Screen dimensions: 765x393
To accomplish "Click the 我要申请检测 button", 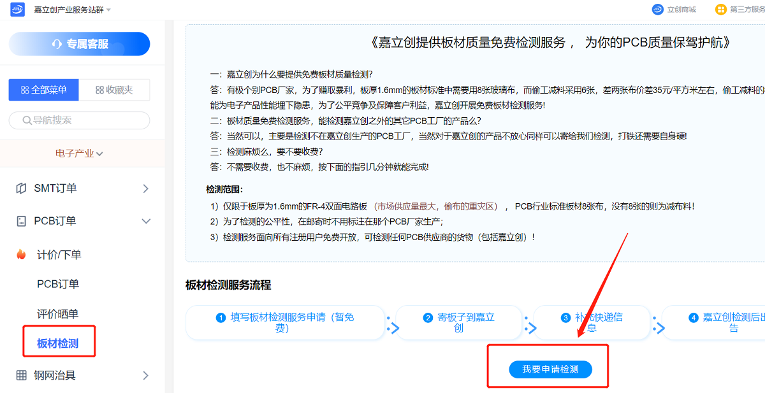I will [550, 369].
